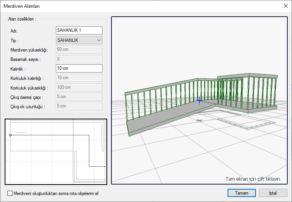The image size is (292, 202).
Task: Click the Adı name field with SAHANLIK 1
Action: [79, 30]
